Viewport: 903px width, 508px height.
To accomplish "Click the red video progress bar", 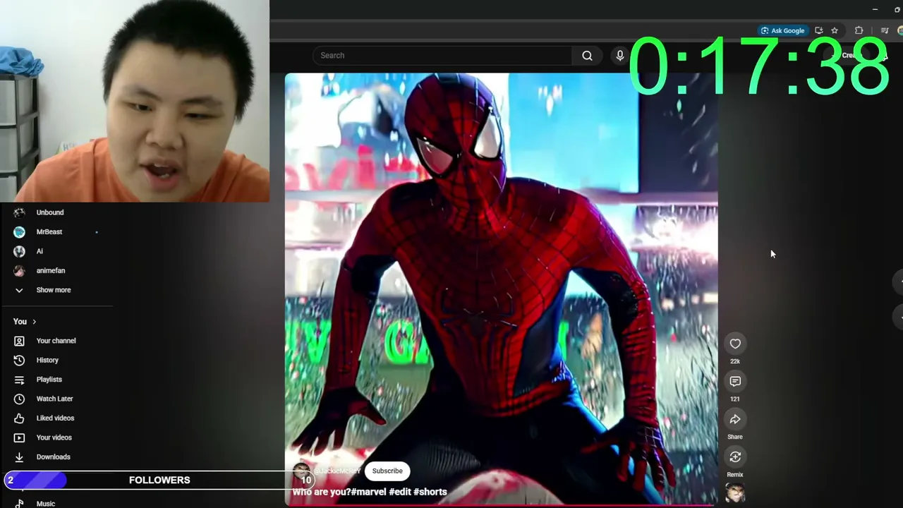I will tap(501, 505).
